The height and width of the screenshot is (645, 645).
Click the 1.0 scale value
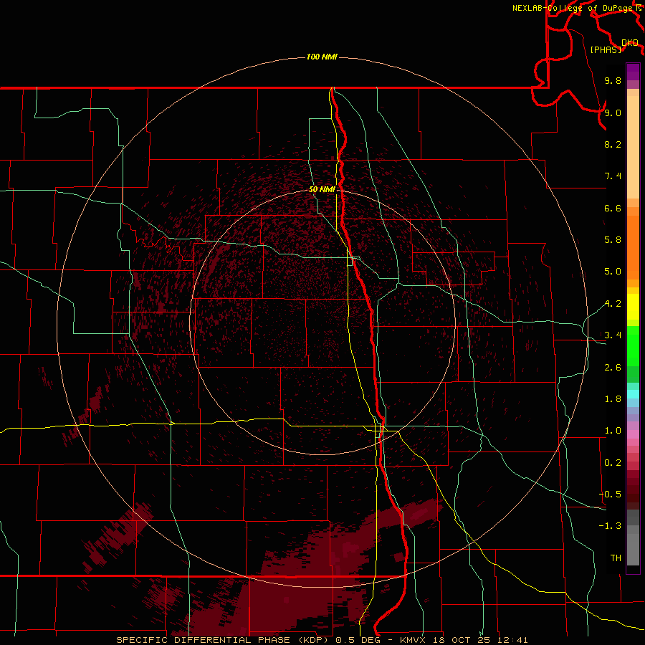(x=613, y=431)
